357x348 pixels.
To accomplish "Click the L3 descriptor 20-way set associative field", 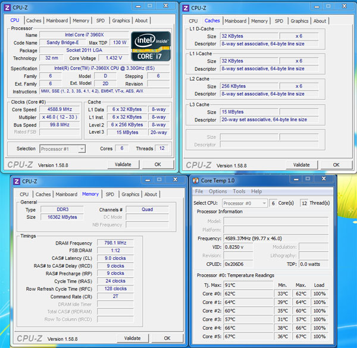I will pos(270,120).
